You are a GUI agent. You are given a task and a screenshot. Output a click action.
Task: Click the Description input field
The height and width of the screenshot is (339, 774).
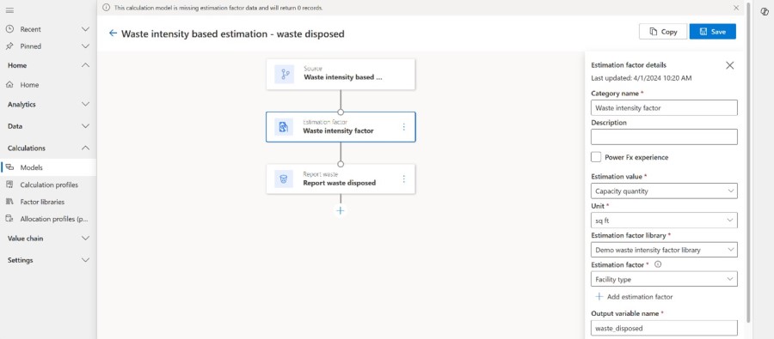coord(664,137)
